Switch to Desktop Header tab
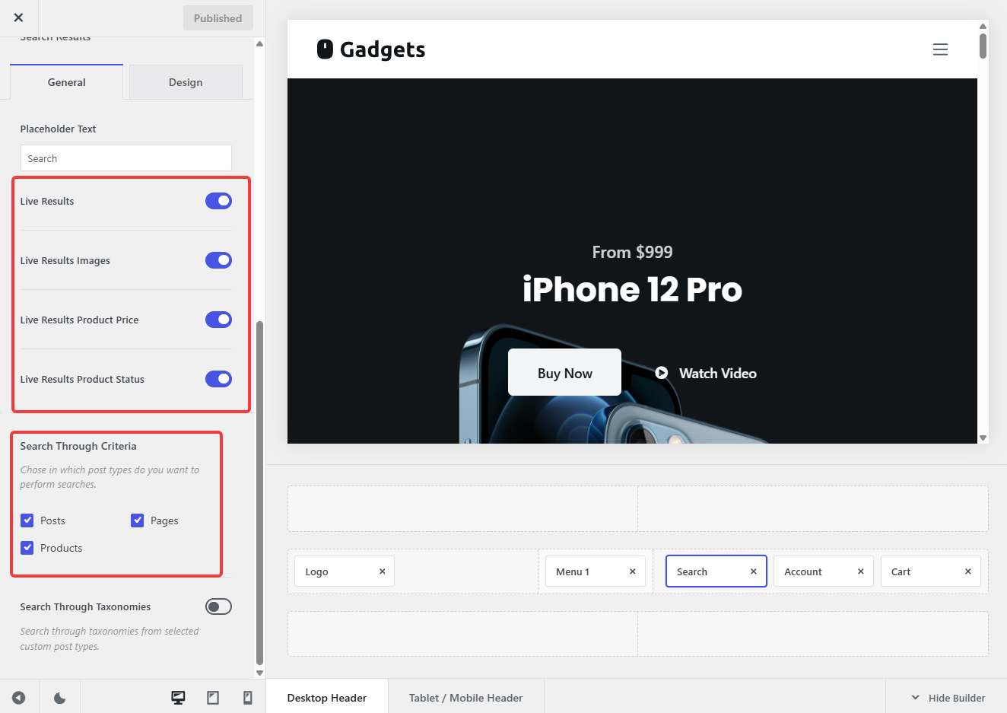1007x713 pixels. click(x=327, y=698)
